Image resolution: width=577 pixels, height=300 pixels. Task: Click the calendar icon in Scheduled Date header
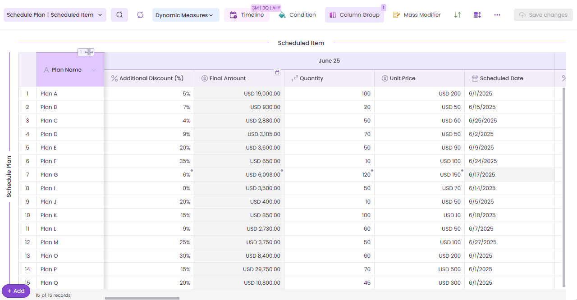coord(475,78)
